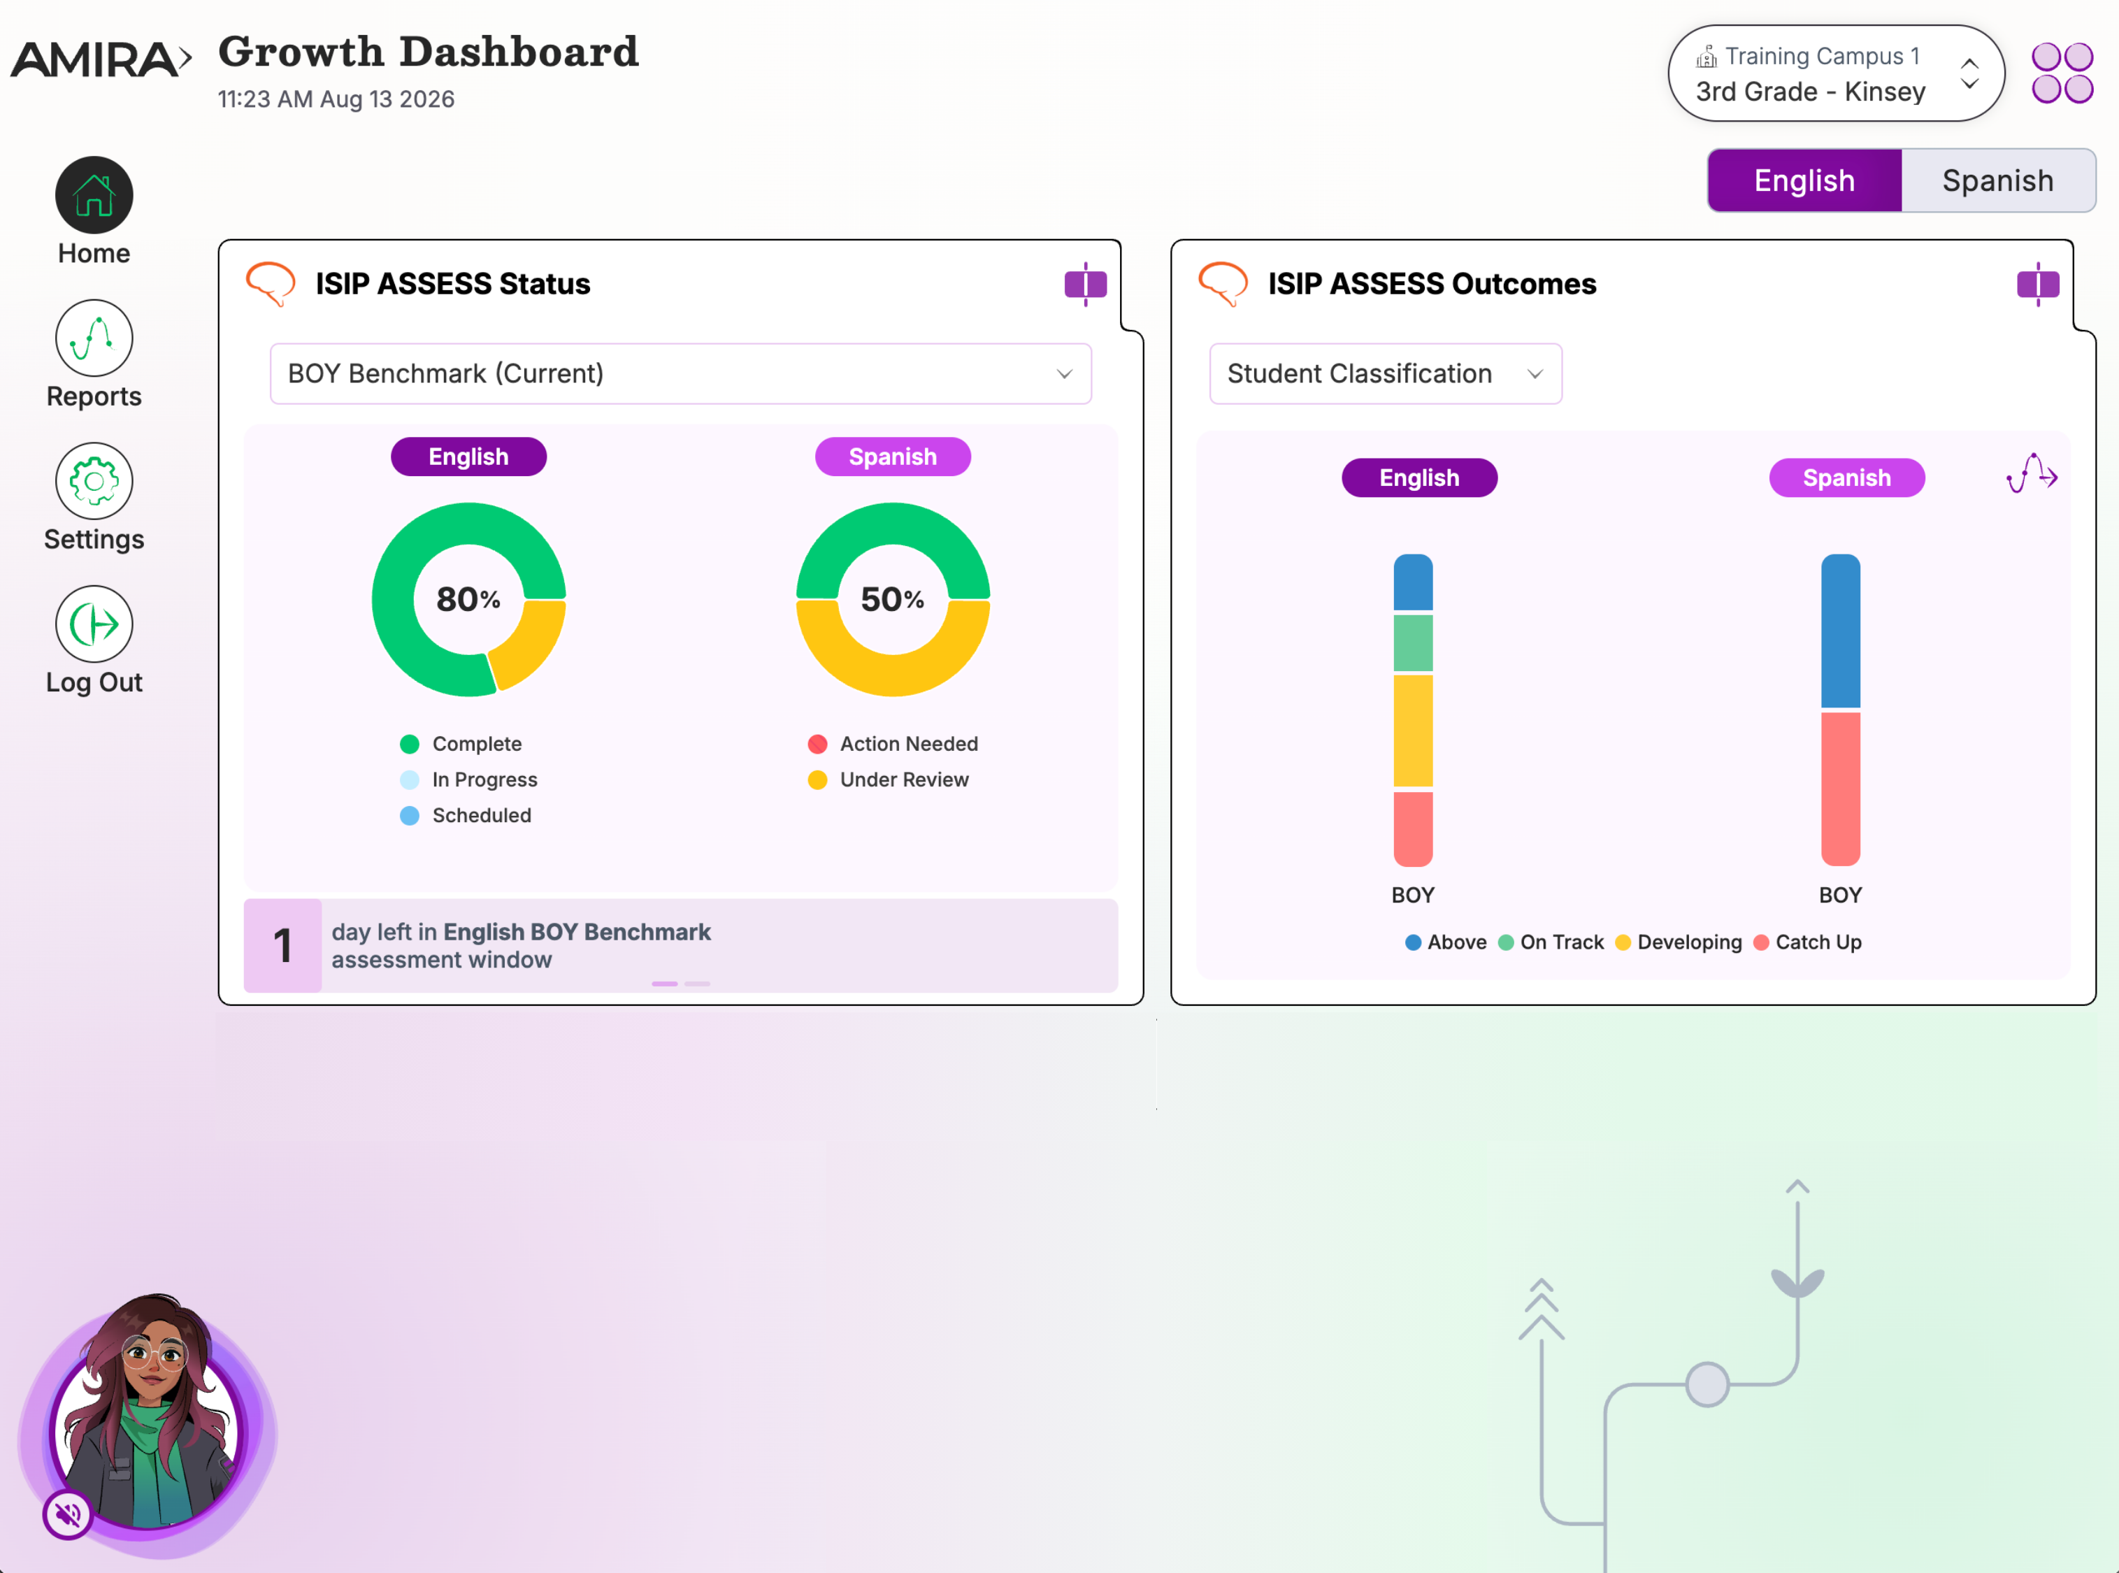This screenshot has height=1573, width=2119.
Task: Open the Reports graph icon
Action: click(x=93, y=338)
